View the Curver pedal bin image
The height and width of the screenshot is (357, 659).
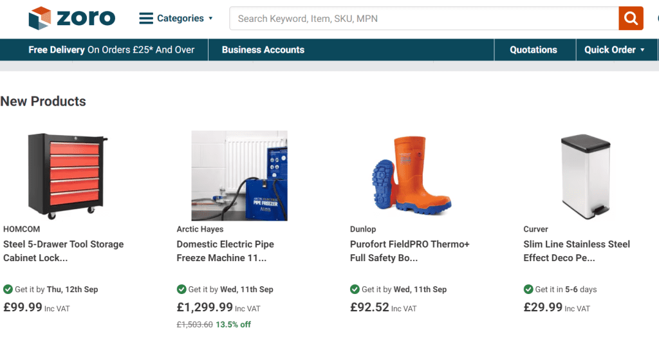(x=584, y=176)
